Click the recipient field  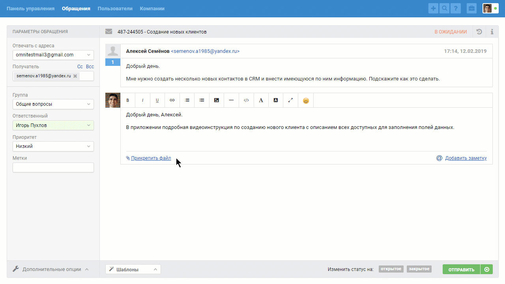coord(53,76)
